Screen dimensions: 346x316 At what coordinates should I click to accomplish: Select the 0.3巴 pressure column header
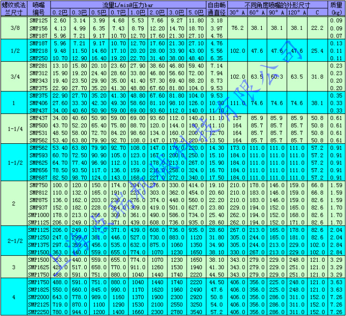(x=80, y=12)
